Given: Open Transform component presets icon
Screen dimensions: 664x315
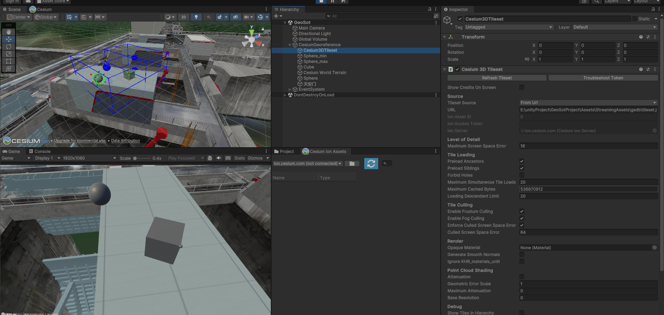Looking at the screenshot, I should [x=648, y=37].
